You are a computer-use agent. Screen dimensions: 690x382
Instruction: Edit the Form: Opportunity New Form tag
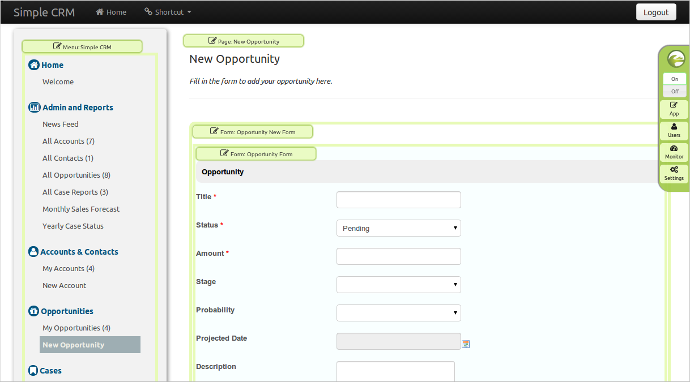[253, 132]
